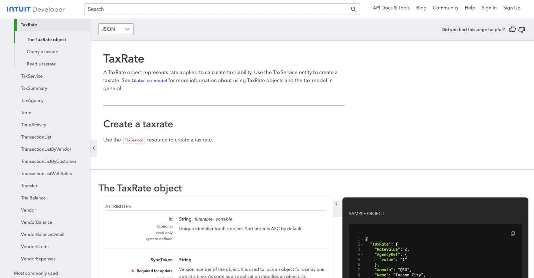Open TrialBalance in the sidebar
534x278 pixels.
33,198
